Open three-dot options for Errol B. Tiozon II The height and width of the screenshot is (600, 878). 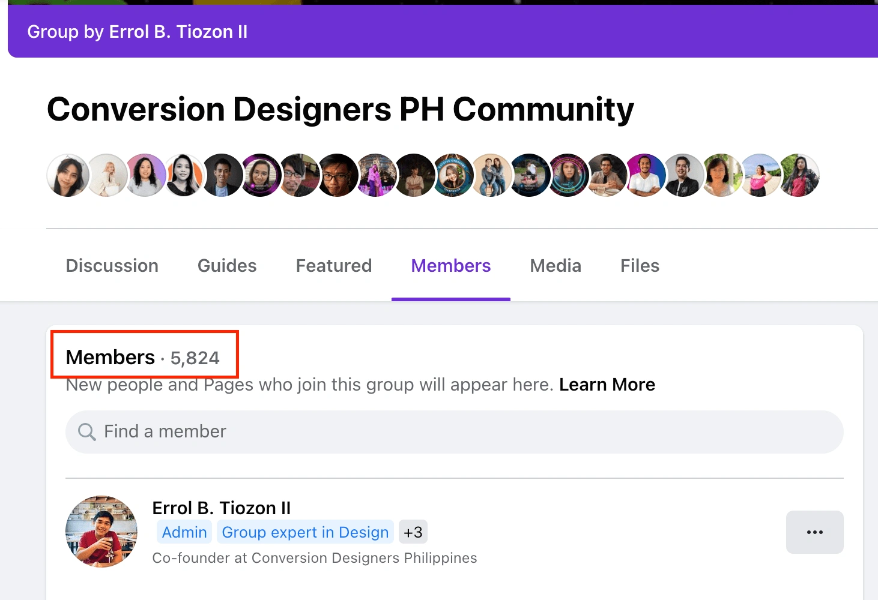[x=814, y=532]
